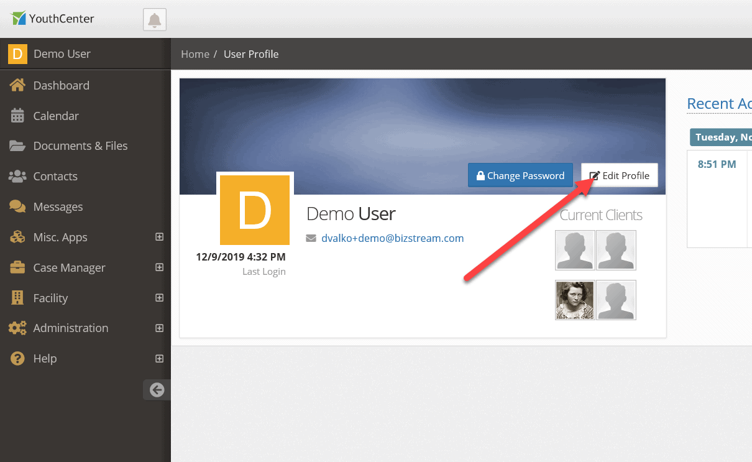Click the Administration gears icon
Viewport: 752px width, 462px height.
coord(17,328)
